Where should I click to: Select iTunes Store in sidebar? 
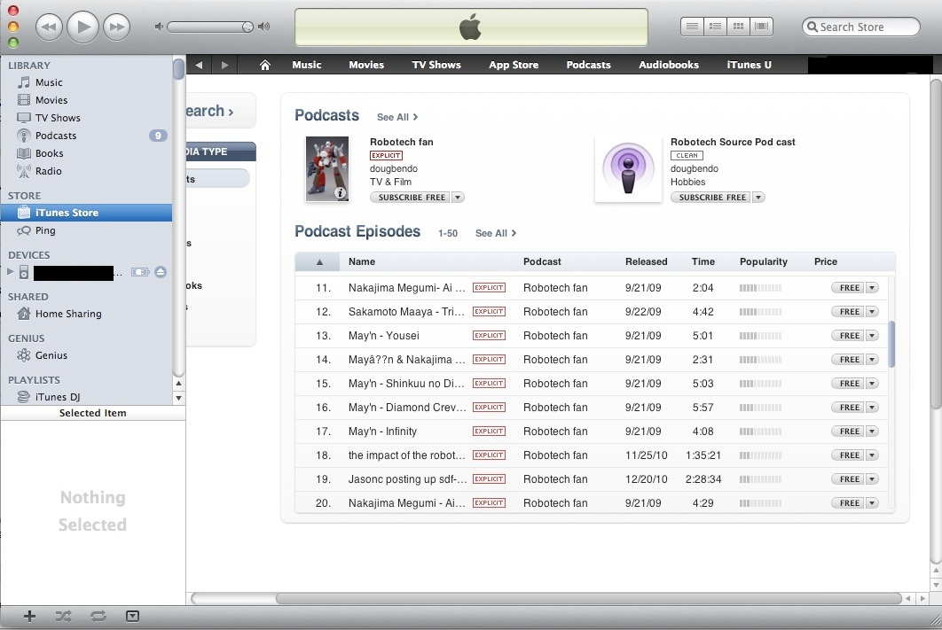pyautogui.click(x=87, y=213)
